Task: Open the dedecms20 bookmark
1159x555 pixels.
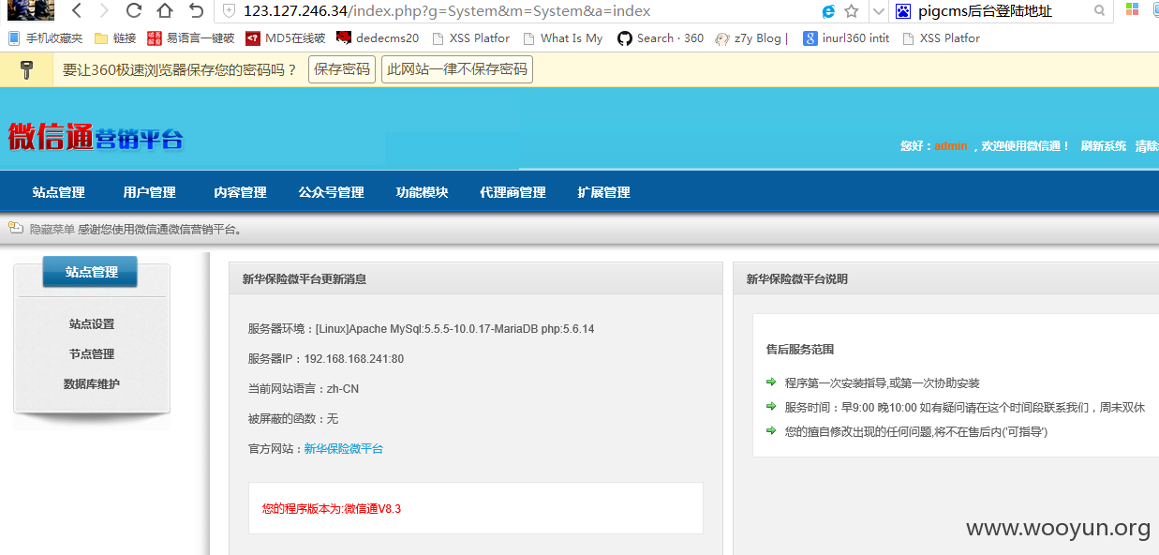Action: point(378,38)
